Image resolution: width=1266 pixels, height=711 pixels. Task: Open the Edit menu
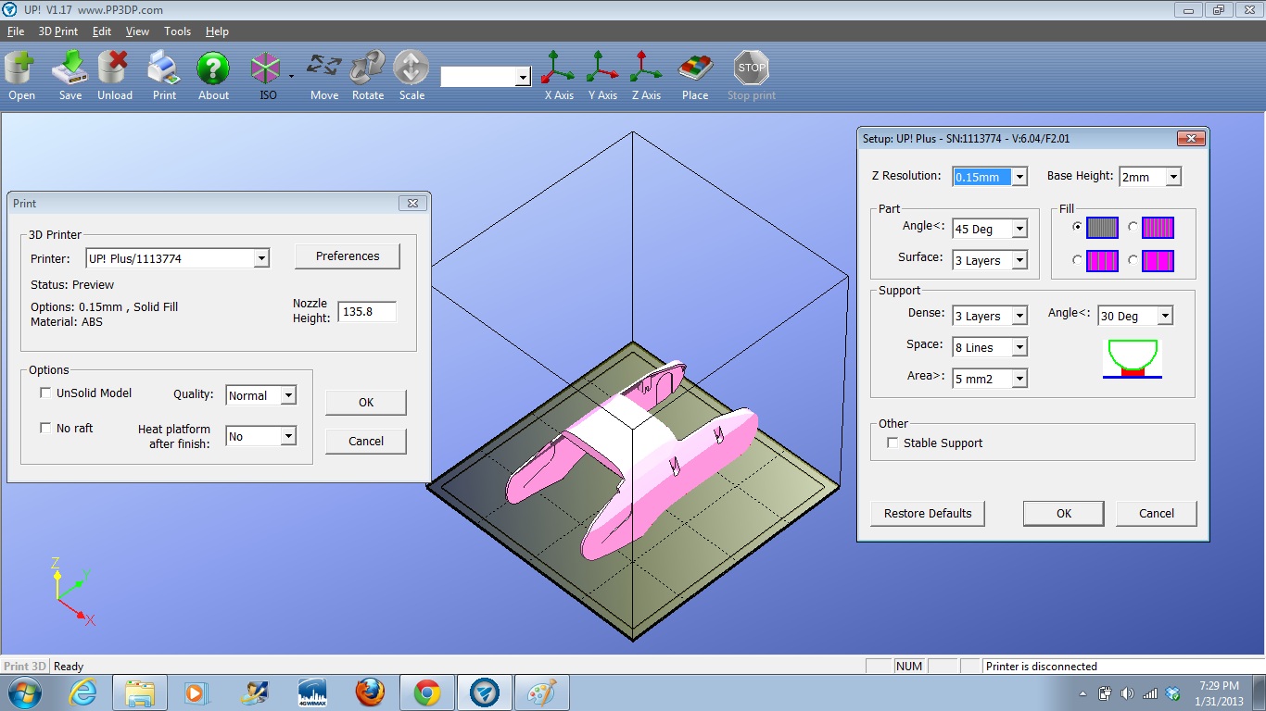click(102, 31)
